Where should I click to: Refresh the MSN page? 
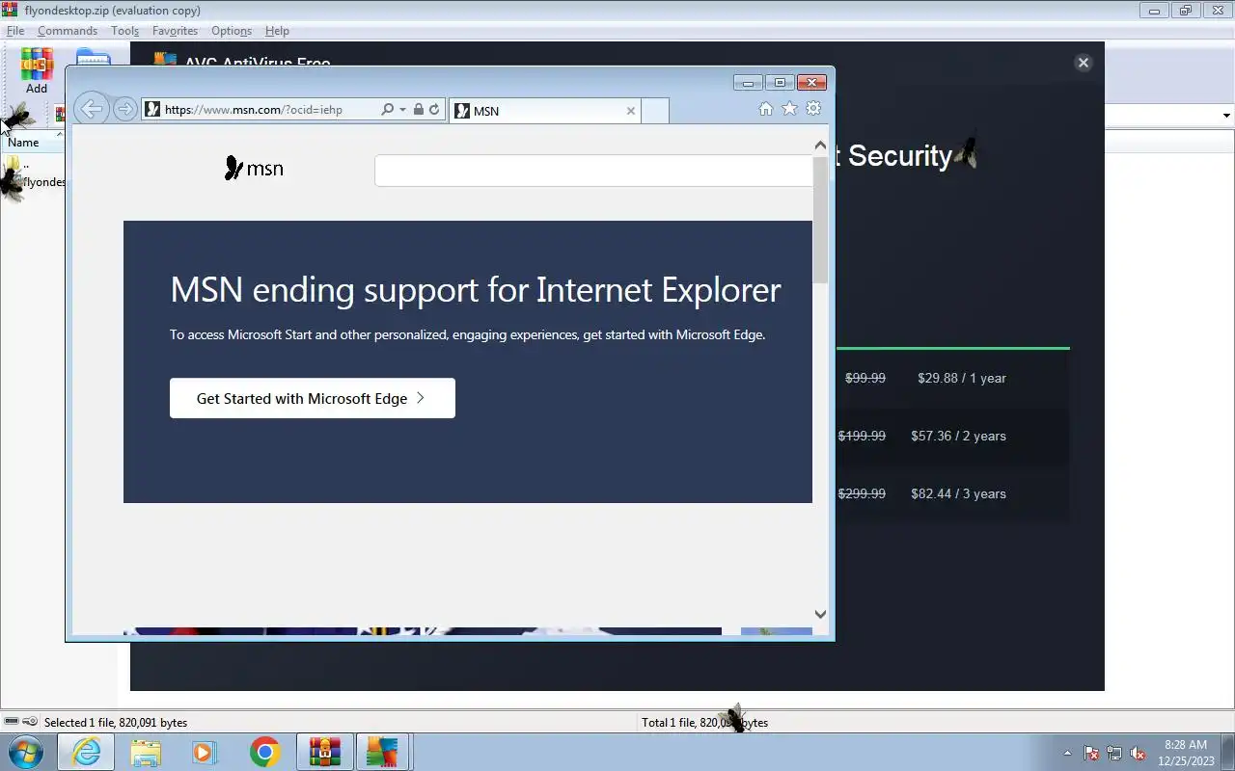pos(434,110)
